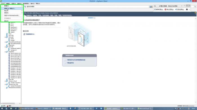Open the 任务 panel from the status bar

pos(3,106)
